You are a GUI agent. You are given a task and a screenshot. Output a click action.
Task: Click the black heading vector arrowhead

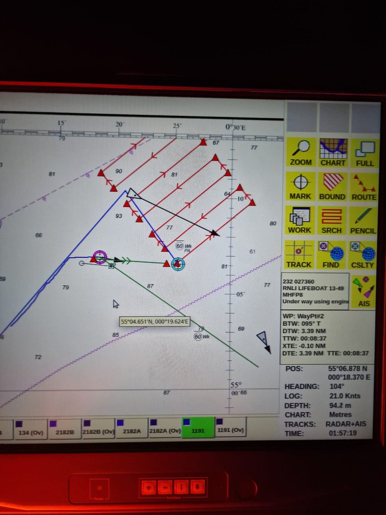(x=215, y=233)
